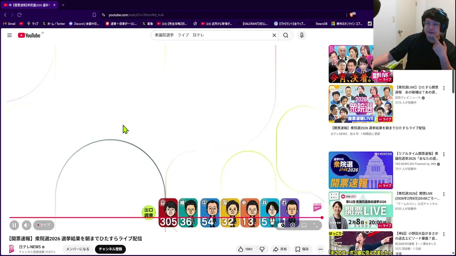This screenshot has height=256, width=456.
Task: Open the player settings gear
Action: (x=292, y=225)
